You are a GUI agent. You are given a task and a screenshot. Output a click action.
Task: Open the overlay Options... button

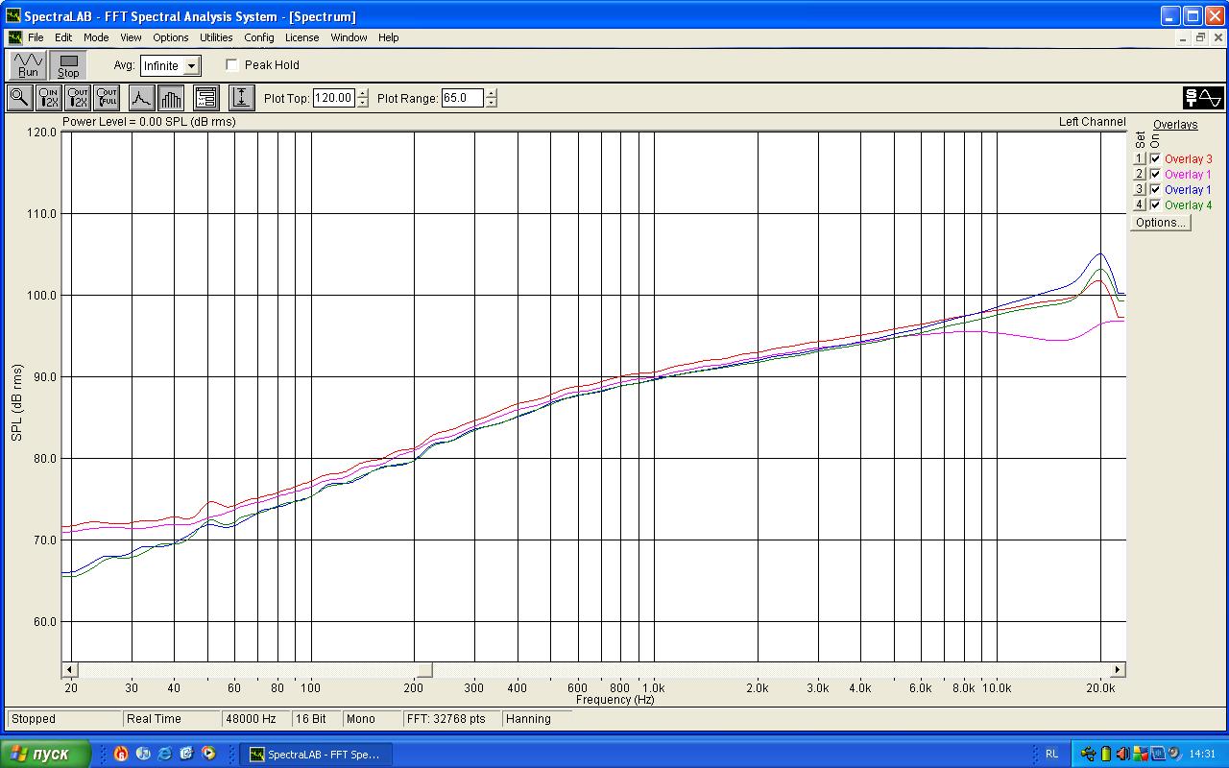1160,223
